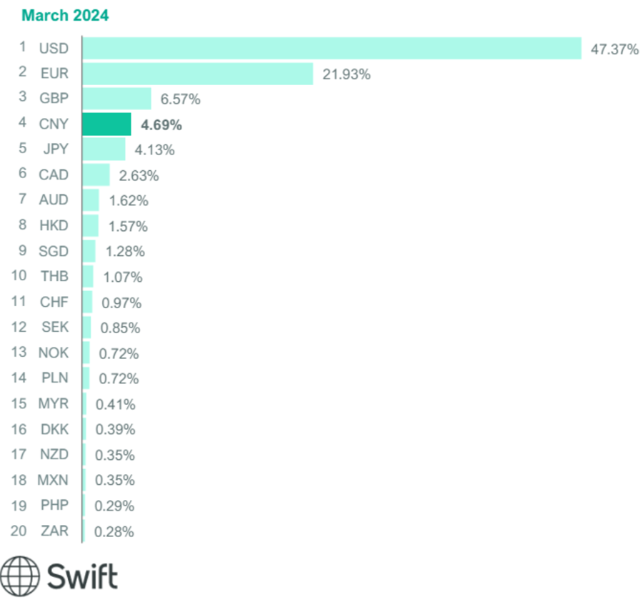Click the PHP currency label
The width and height of the screenshot is (643, 615).
point(54,506)
